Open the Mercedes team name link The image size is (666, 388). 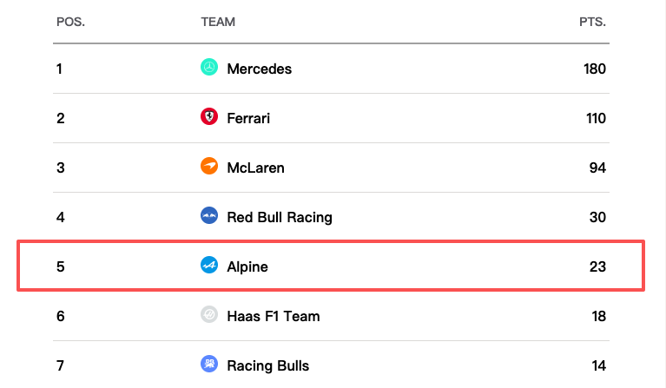coord(259,69)
